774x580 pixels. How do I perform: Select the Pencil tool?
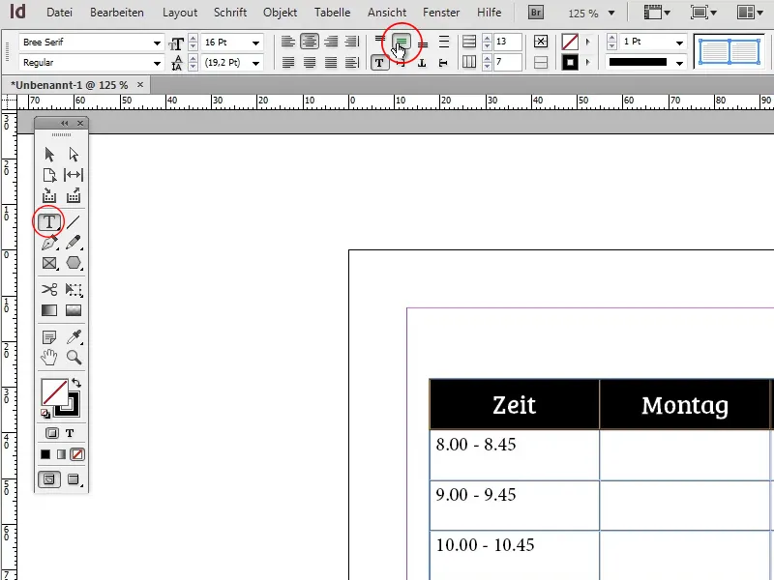point(74,243)
